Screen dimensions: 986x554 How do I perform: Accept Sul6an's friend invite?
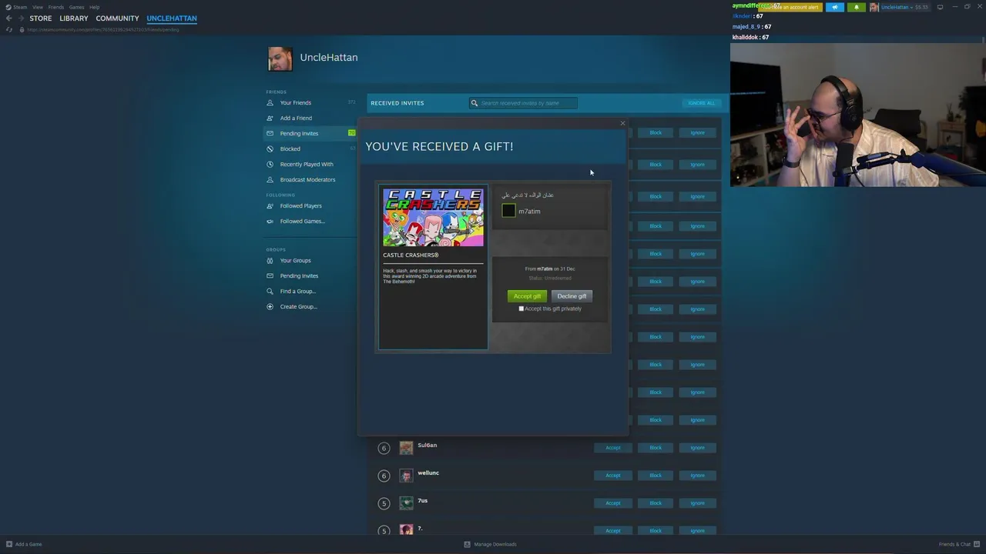(x=613, y=448)
